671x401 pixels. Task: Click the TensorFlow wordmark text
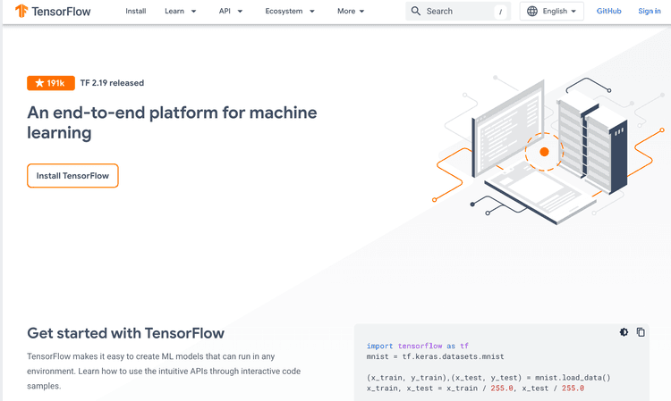coord(61,12)
